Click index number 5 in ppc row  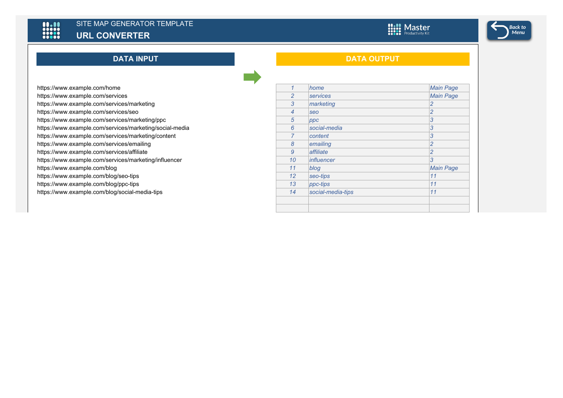point(292,120)
